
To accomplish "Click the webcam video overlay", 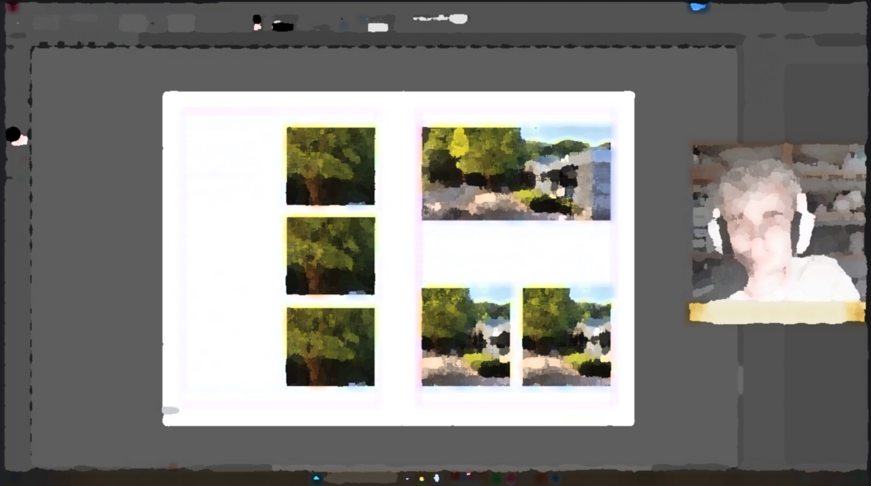I will (778, 222).
